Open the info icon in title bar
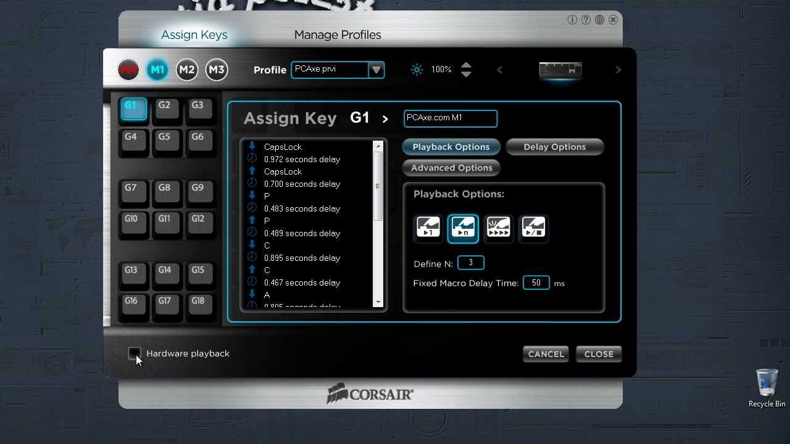The height and width of the screenshot is (444, 790). coord(572,20)
